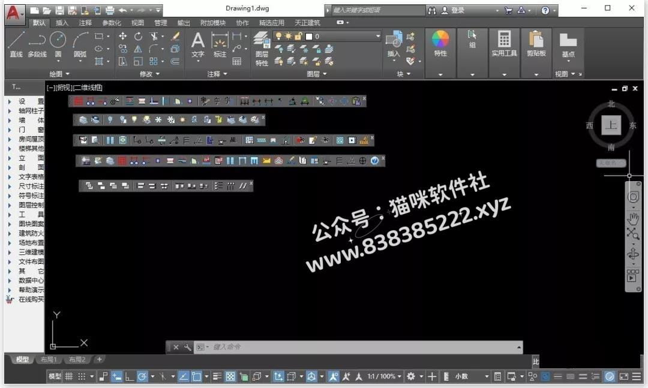Toggle polar tracking in status bar
Image resolution: width=648 pixels, height=388 pixels.
point(142,377)
